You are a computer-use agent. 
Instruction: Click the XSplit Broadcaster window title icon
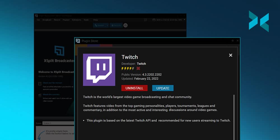(x=36, y=15)
